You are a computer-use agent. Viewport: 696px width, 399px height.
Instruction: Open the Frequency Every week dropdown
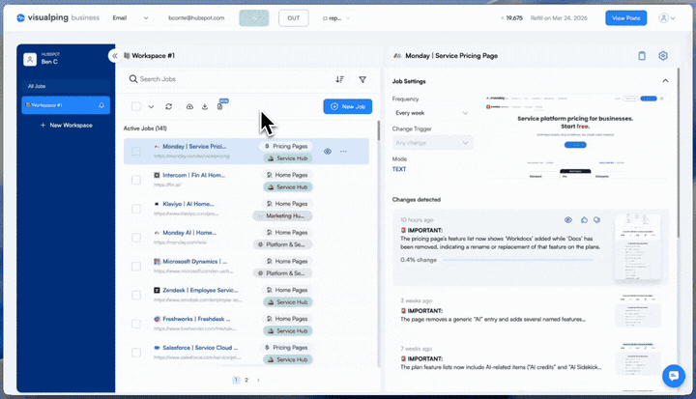(432, 113)
